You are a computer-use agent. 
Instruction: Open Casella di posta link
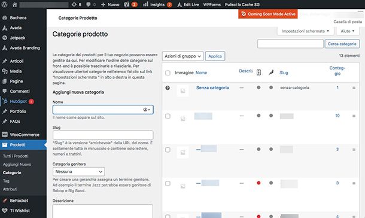tap(348, 22)
